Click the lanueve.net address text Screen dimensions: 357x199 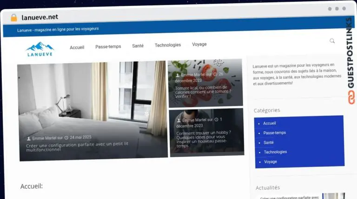tap(40, 17)
